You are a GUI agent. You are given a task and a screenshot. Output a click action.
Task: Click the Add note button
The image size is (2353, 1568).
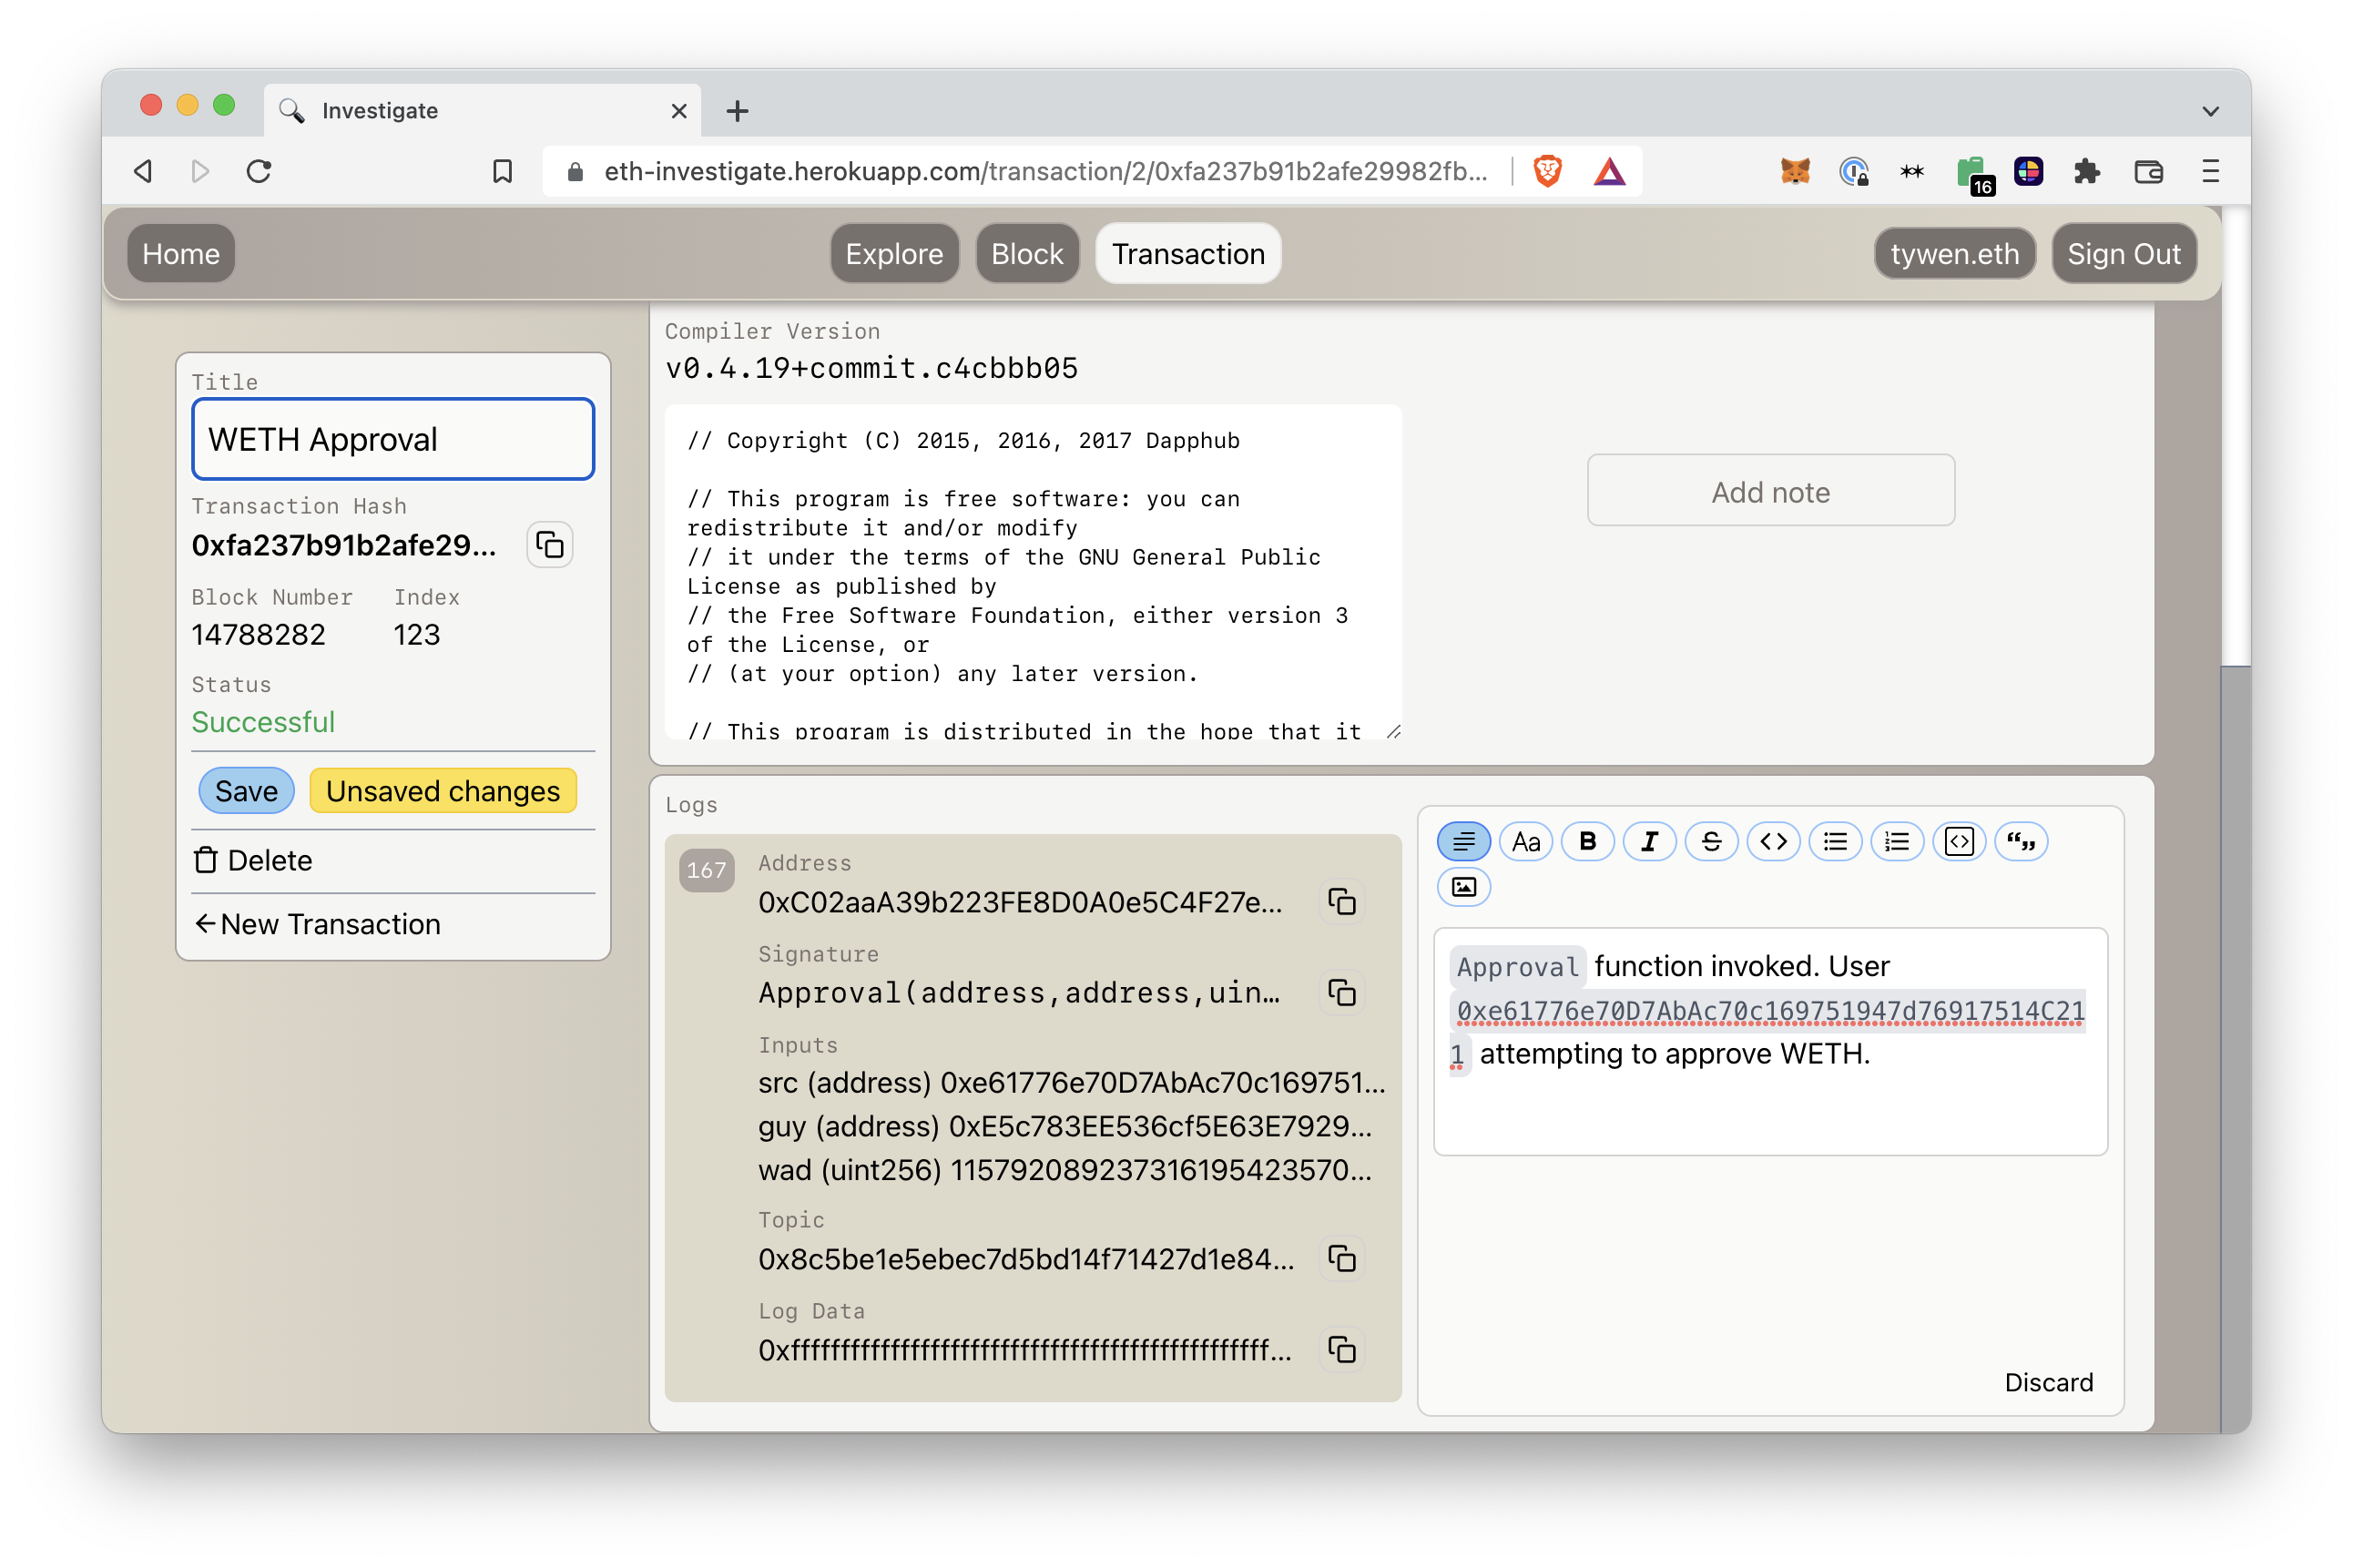point(1770,491)
